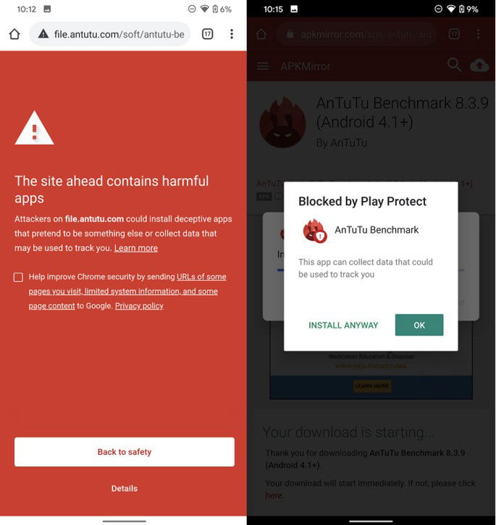Tap large white warning triangle graphic
Viewport: 496px width, 525px height.
pyautogui.click(x=34, y=128)
